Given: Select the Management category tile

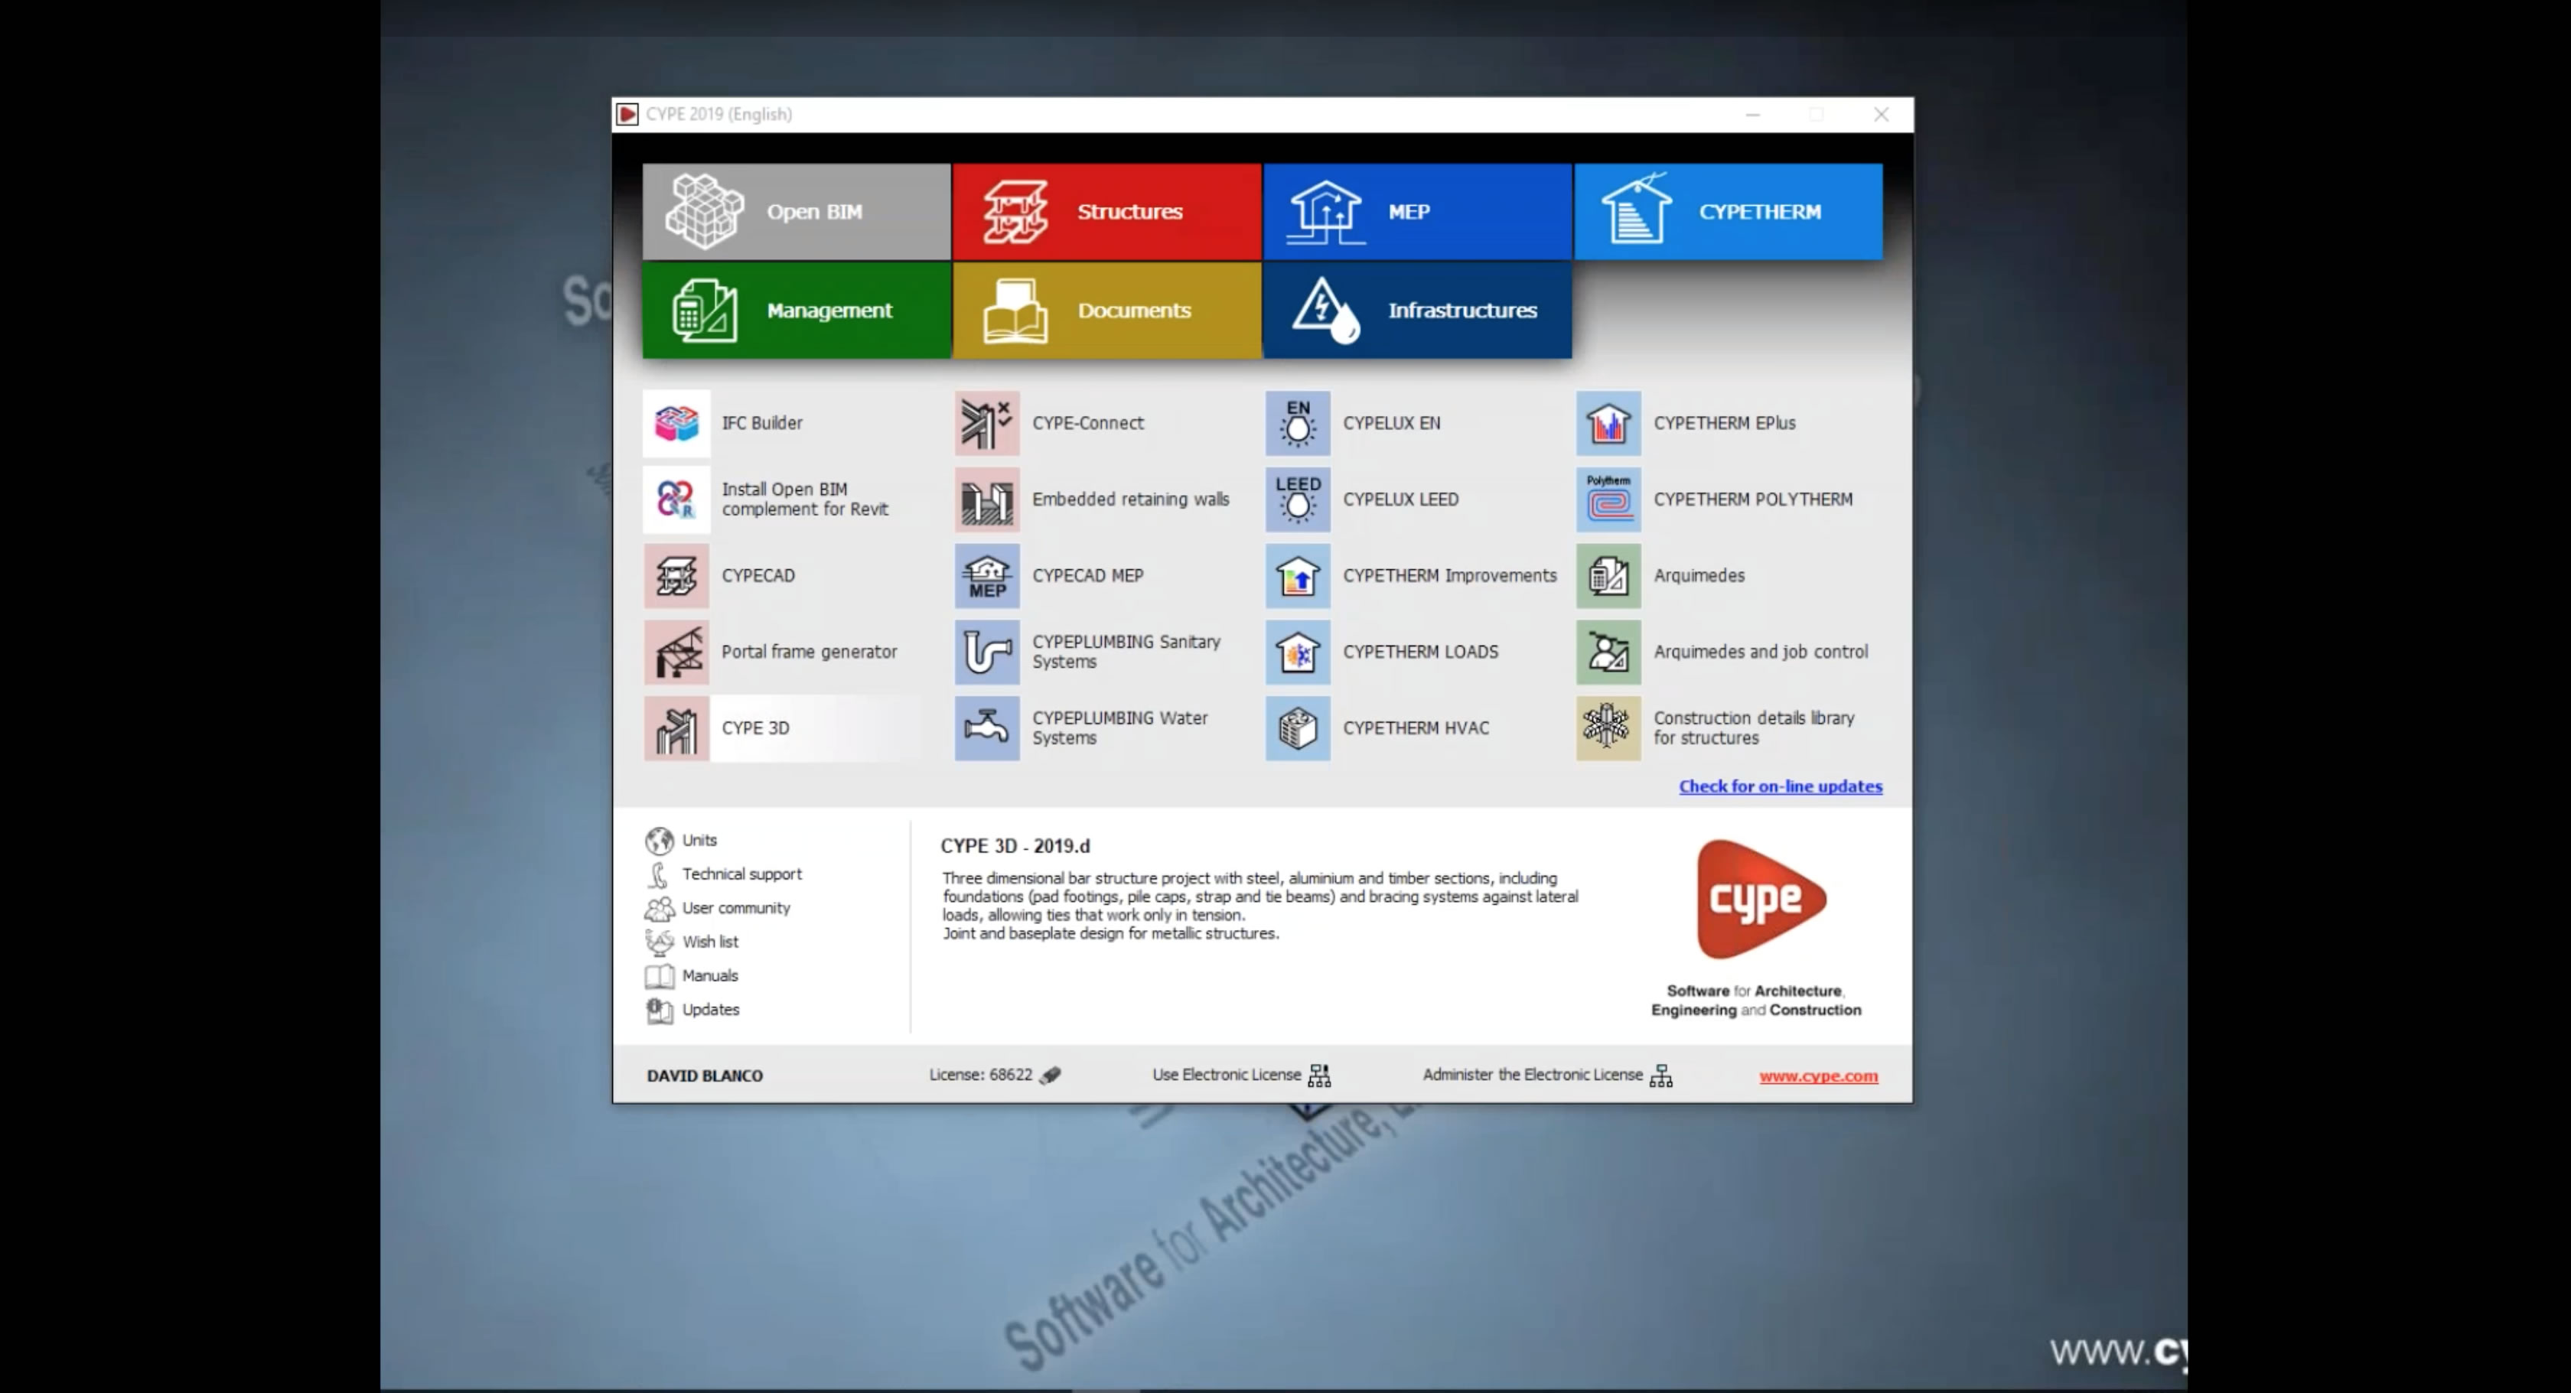Looking at the screenshot, I should (x=797, y=311).
